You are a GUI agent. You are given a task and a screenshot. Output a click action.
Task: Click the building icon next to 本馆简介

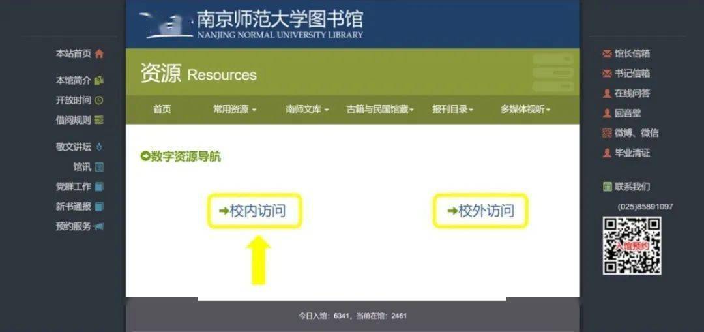(x=99, y=81)
